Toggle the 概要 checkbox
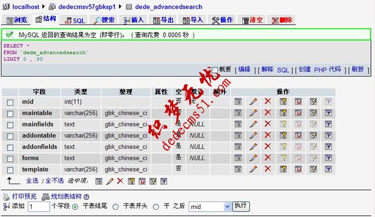Image resolution: width=375 pixels, height=217 pixels. pyautogui.click(x=215, y=70)
